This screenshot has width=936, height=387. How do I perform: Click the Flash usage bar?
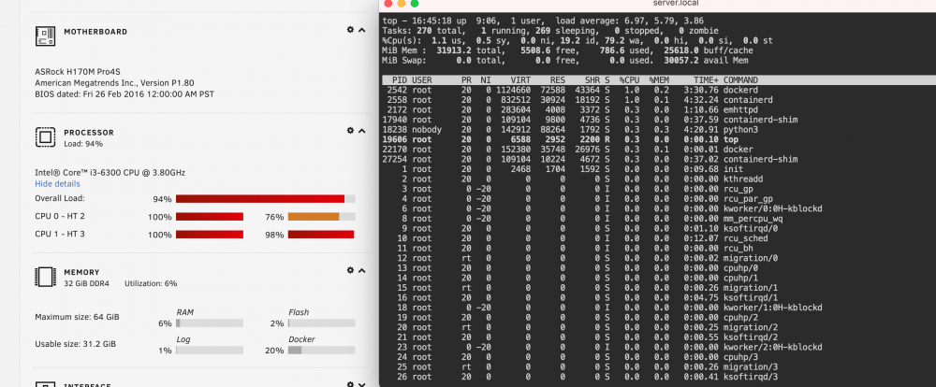[x=322, y=323]
